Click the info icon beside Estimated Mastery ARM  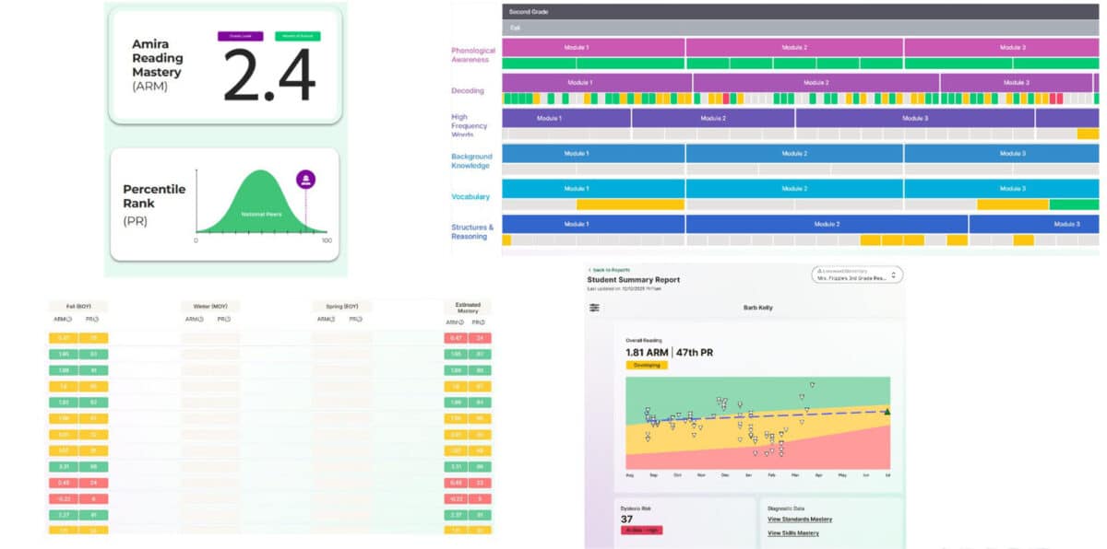click(462, 323)
